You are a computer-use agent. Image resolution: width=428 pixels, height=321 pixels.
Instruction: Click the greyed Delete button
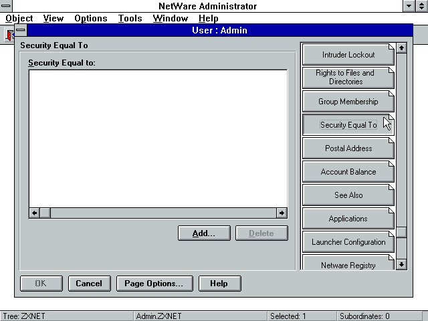click(261, 233)
